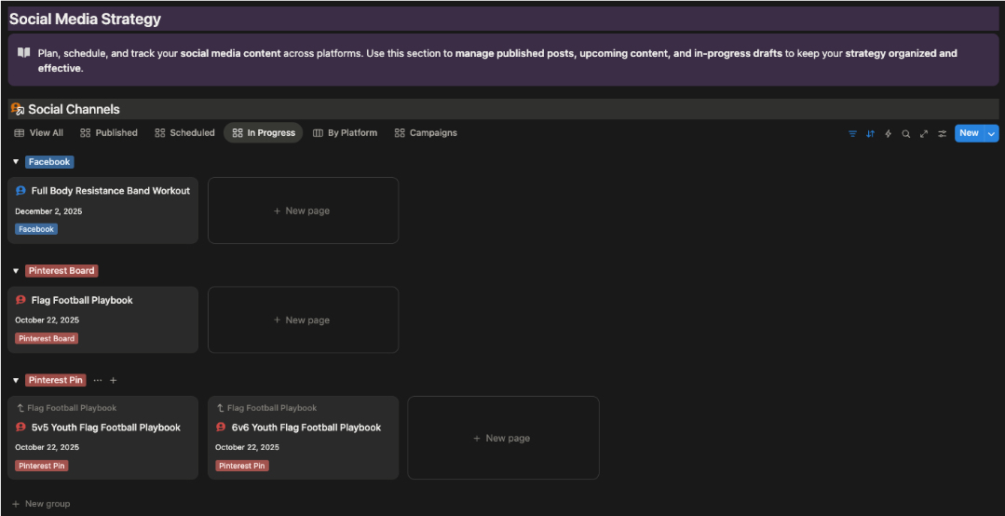Click New page in the Facebook group
The image size is (1005, 516).
click(x=303, y=210)
